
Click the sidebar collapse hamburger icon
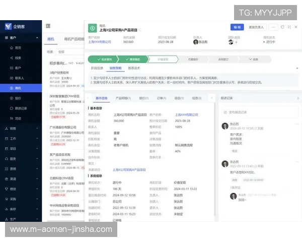tap(48, 26)
